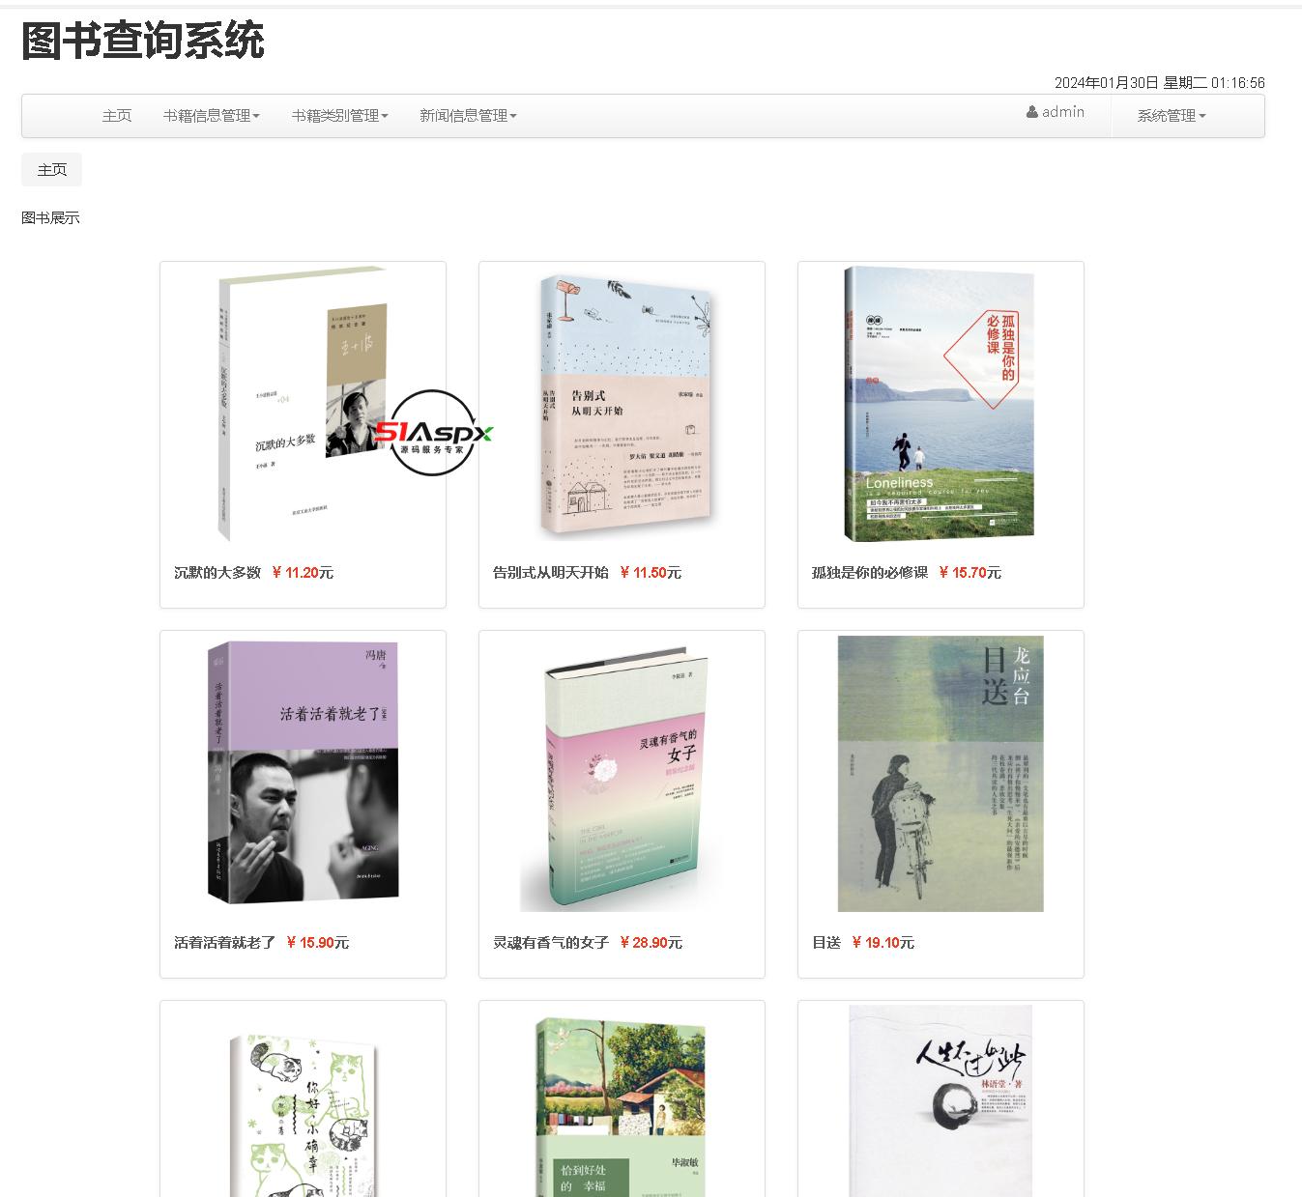
Task: Click the 灵魂有香气的女子 title text
Action: [551, 943]
